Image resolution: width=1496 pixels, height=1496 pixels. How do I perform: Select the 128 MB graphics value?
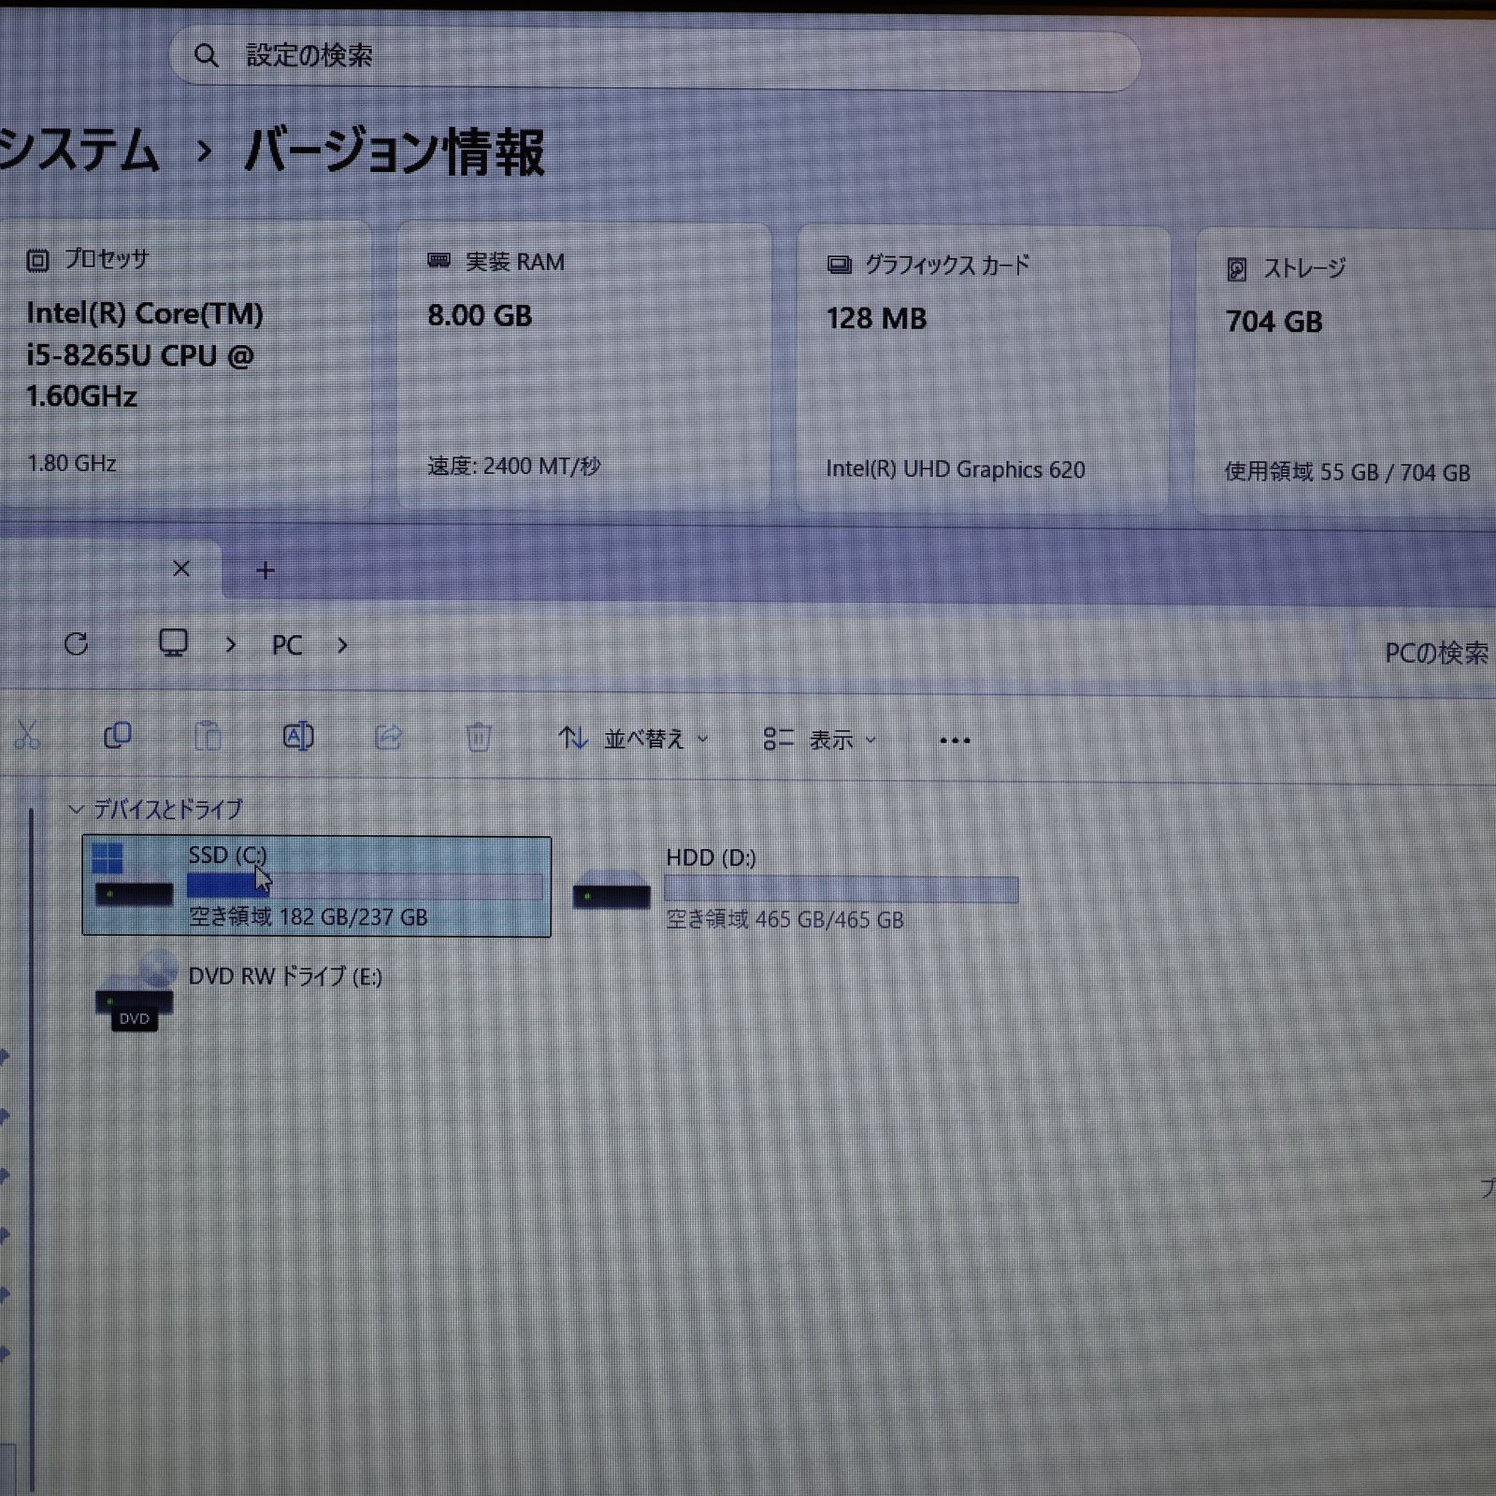[x=876, y=320]
